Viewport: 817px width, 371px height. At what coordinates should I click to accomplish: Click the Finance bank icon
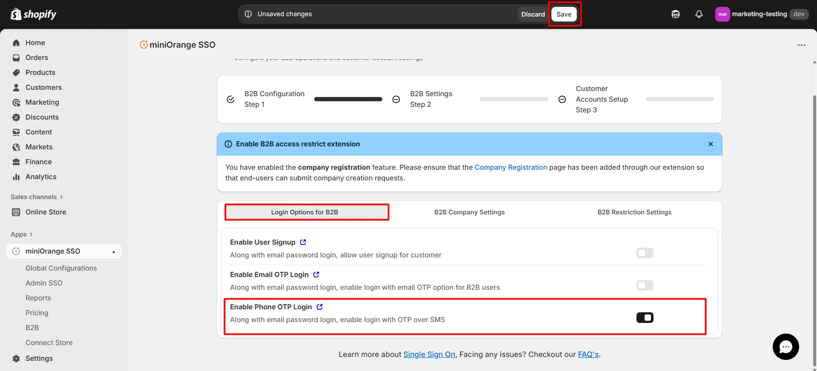click(x=16, y=162)
